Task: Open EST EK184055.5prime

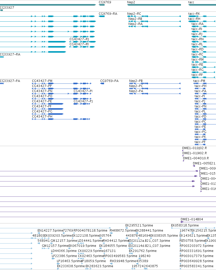Action: point(113,246)
